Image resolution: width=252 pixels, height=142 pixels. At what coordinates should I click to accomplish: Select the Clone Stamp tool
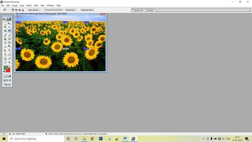point(5,39)
